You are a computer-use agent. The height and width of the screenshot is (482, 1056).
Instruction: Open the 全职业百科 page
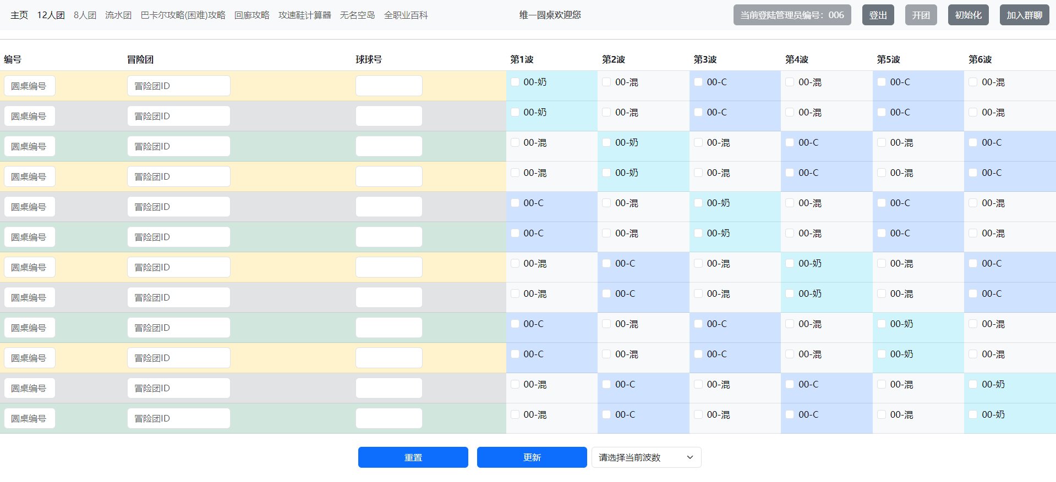tap(406, 15)
